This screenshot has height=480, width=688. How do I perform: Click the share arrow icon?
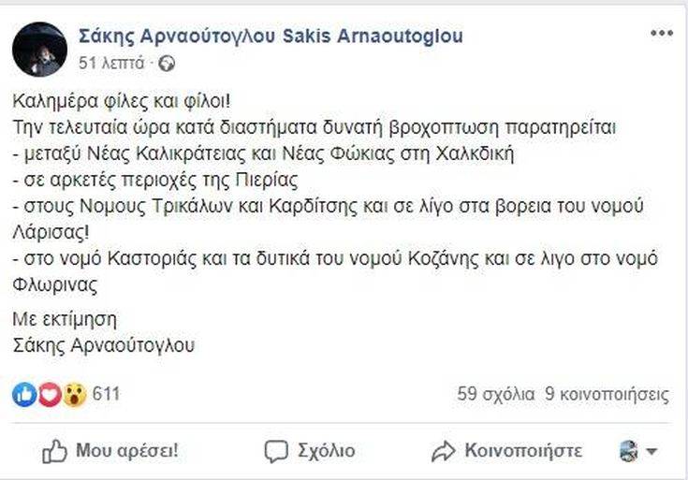pyautogui.click(x=443, y=452)
